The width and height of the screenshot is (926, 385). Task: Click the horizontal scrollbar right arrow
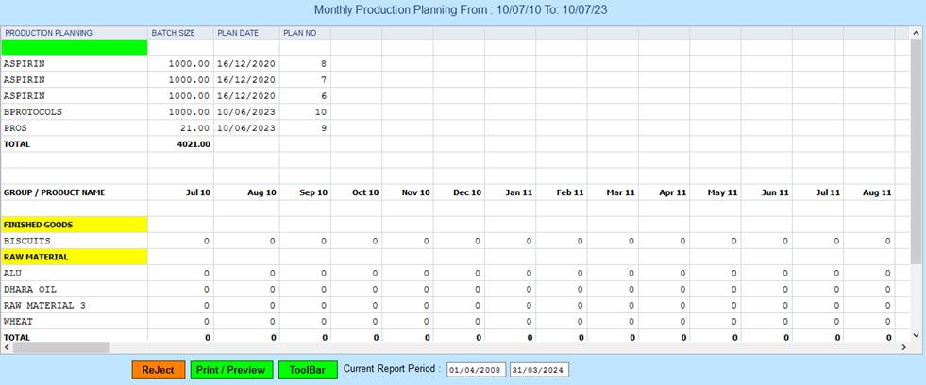tap(903, 347)
